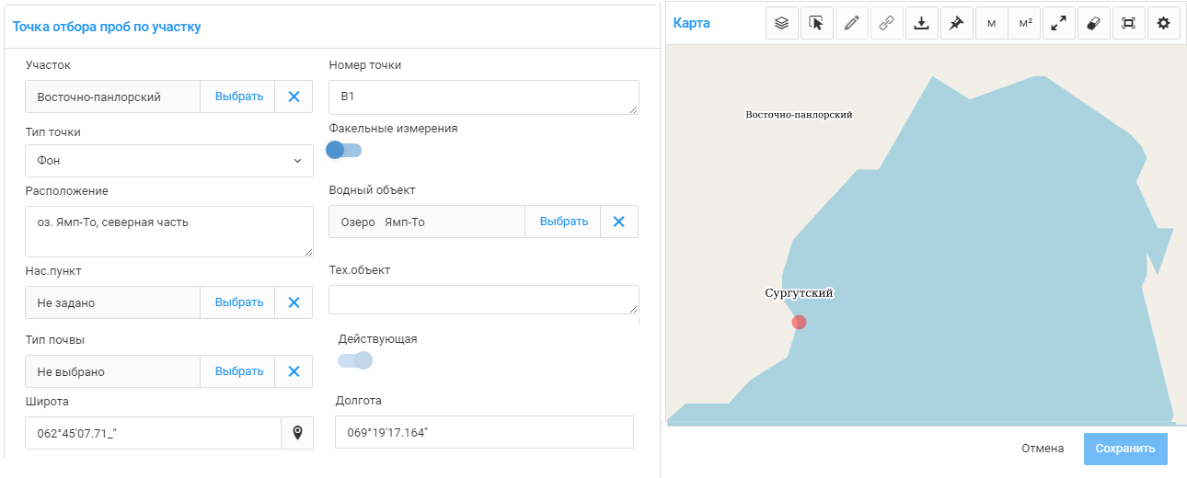Choose the М² area measurement tool
Image resolution: width=1187 pixels, height=478 pixels.
point(1024,24)
